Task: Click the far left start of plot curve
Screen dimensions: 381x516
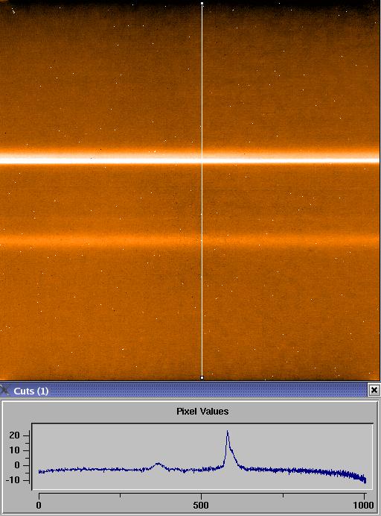Action: [x=39, y=471]
